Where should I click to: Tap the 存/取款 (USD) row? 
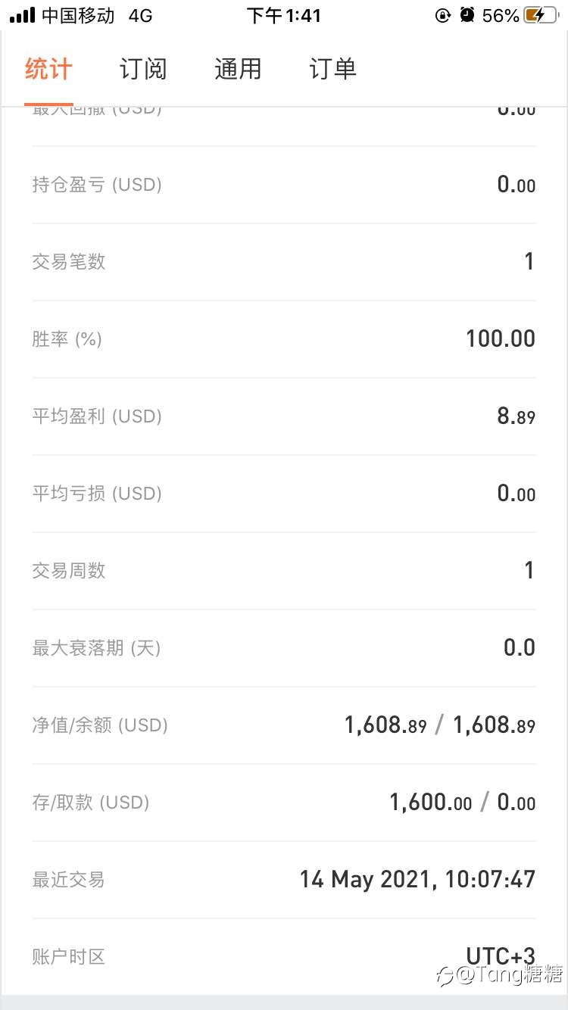pos(284,803)
